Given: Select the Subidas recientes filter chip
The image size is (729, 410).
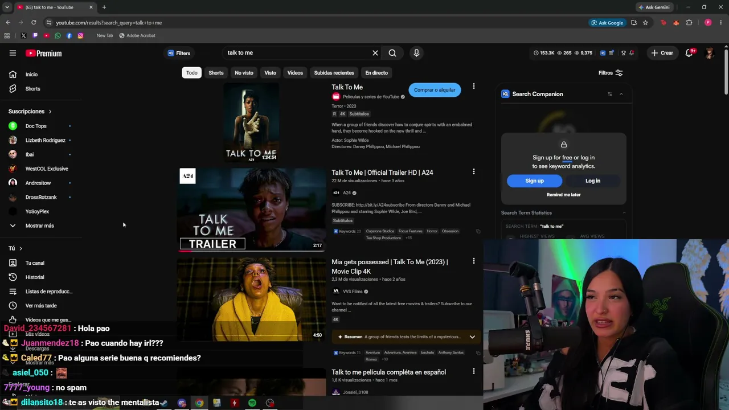Looking at the screenshot, I should point(334,73).
